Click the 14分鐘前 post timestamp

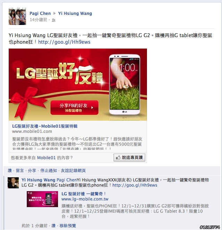pyautogui.click(x=38, y=20)
